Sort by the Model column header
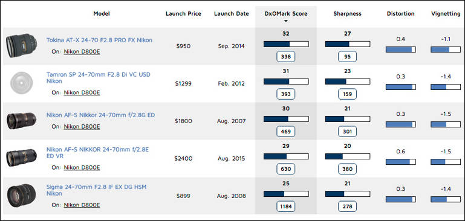This screenshot has width=465, height=221. click(x=102, y=14)
